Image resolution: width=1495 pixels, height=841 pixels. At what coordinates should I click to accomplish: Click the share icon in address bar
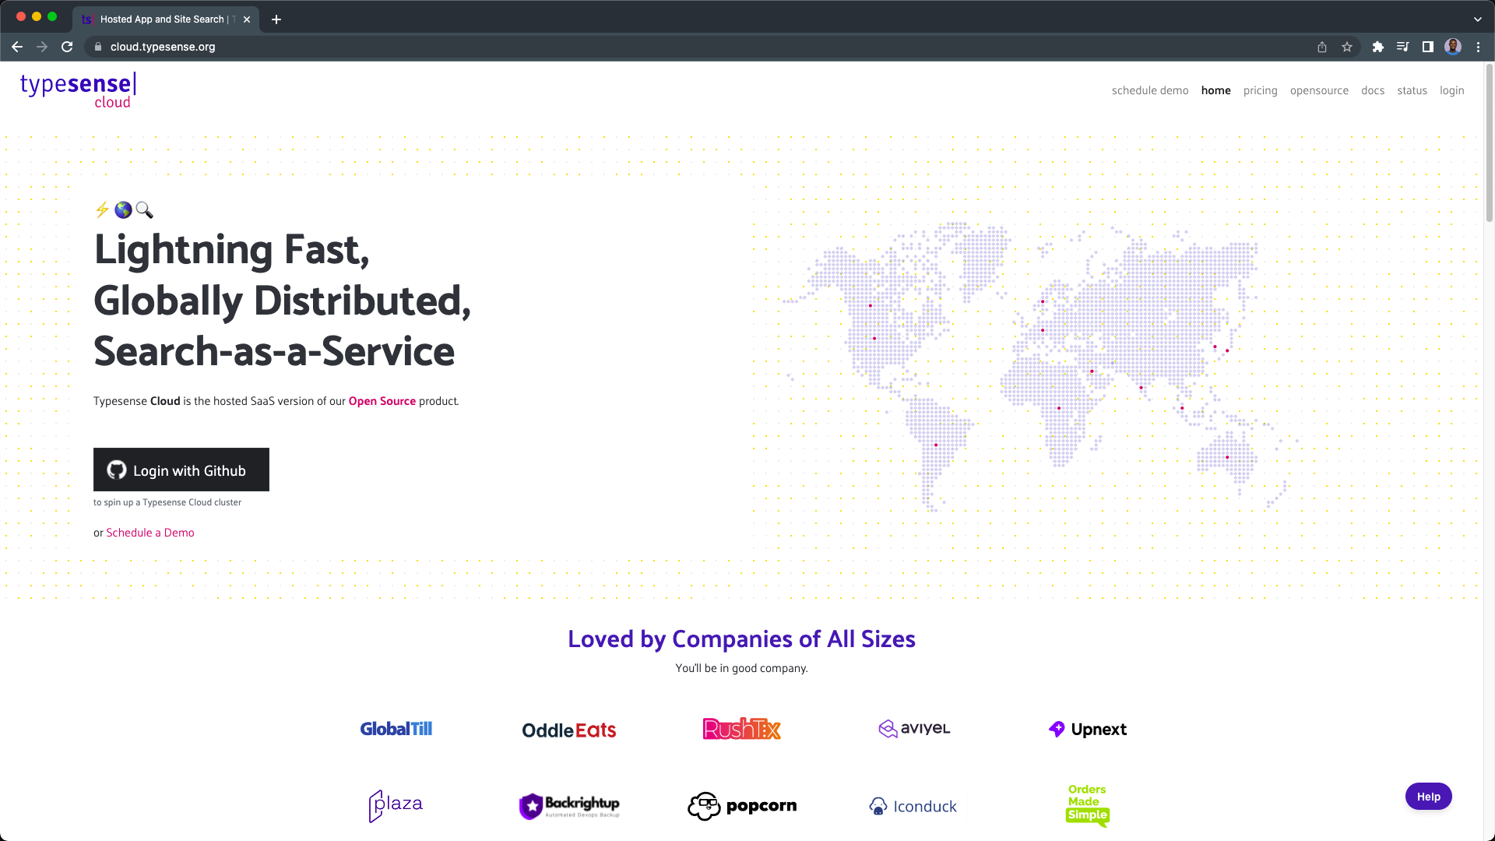(1322, 47)
